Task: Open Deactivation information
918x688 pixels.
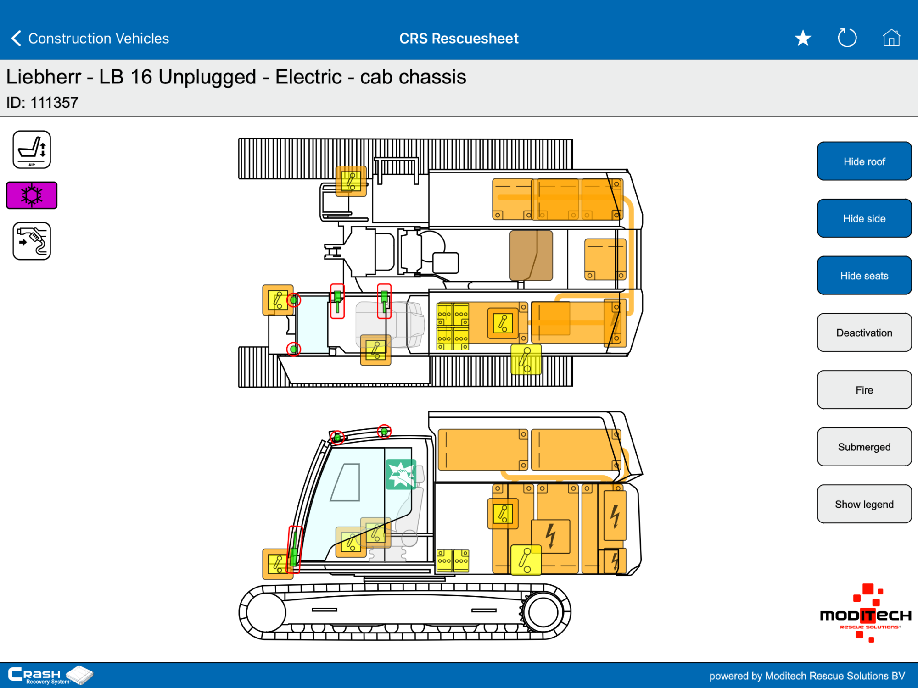Action: pos(864,333)
